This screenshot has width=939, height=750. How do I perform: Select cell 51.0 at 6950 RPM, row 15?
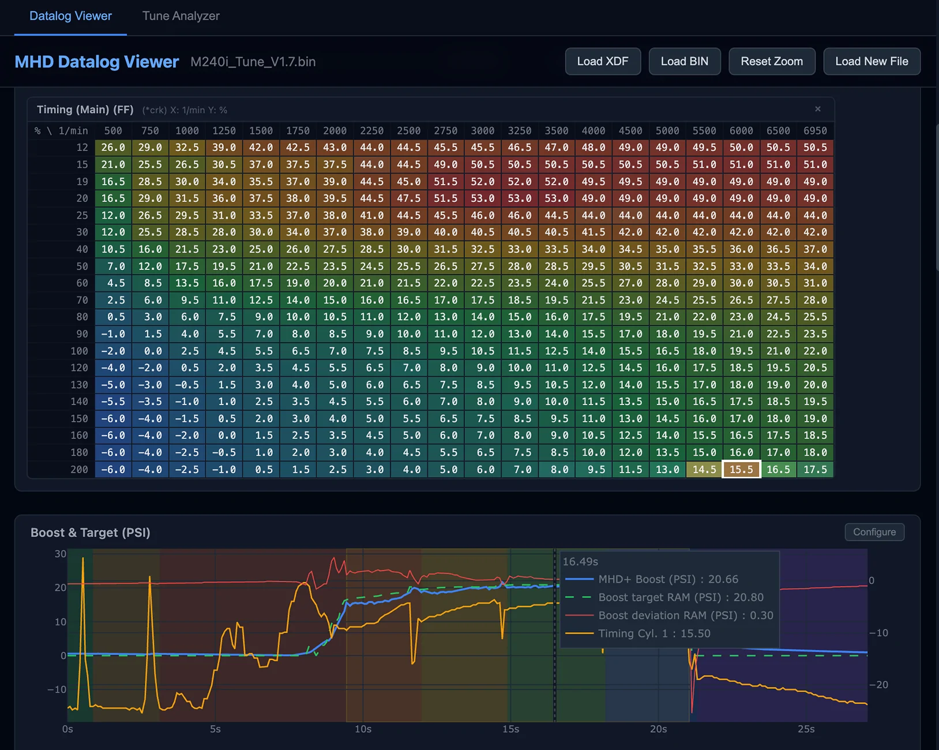815,164
